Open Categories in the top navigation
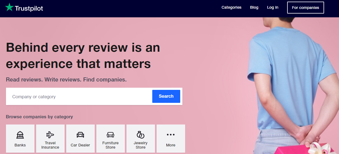This screenshot has height=154, width=339. (x=232, y=7)
